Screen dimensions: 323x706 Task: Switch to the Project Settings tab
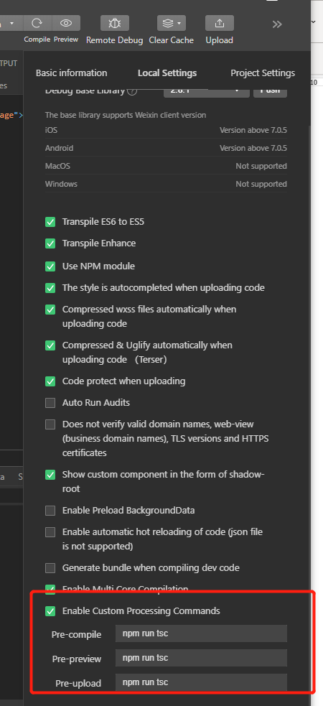point(263,73)
